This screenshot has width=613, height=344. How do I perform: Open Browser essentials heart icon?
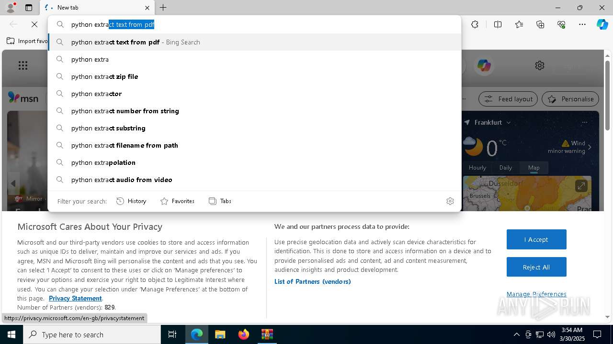click(x=561, y=24)
